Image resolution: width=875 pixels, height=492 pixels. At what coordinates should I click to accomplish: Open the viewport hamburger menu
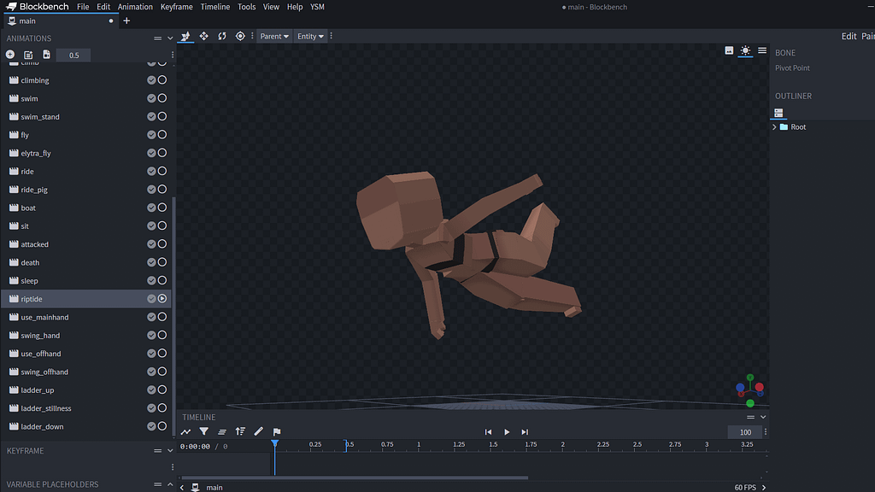pyautogui.click(x=762, y=50)
